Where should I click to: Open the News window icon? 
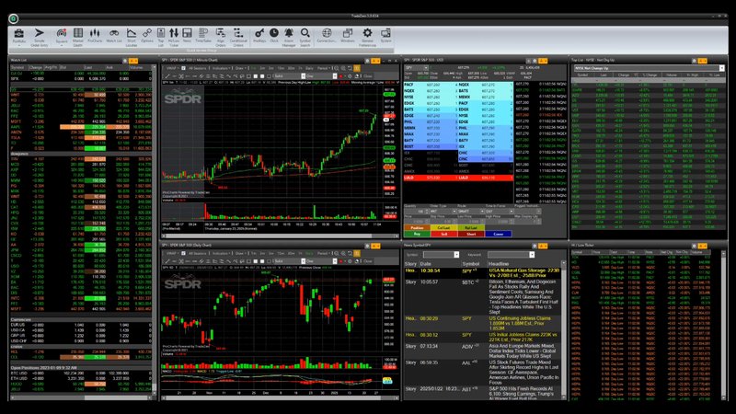click(187, 37)
